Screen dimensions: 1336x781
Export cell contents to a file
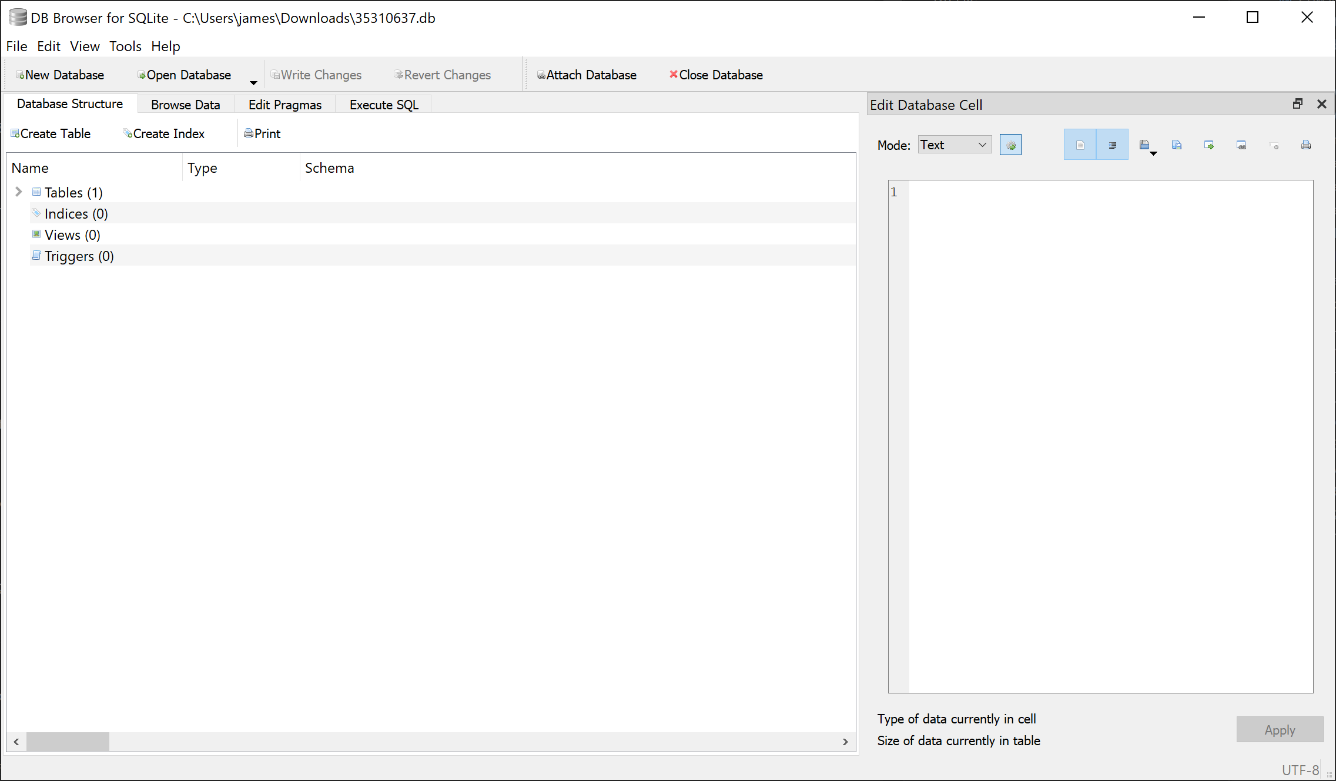[x=1177, y=145]
